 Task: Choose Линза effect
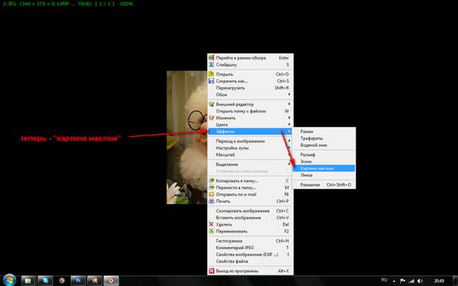(324, 175)
